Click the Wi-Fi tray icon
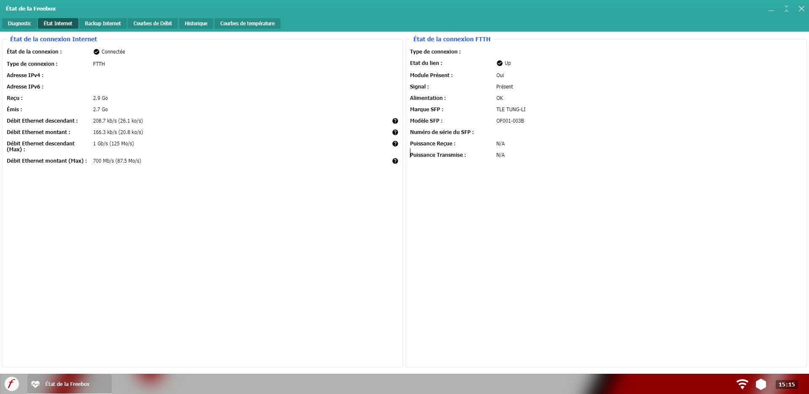This screenshot has width=809, height=394. 742,384
